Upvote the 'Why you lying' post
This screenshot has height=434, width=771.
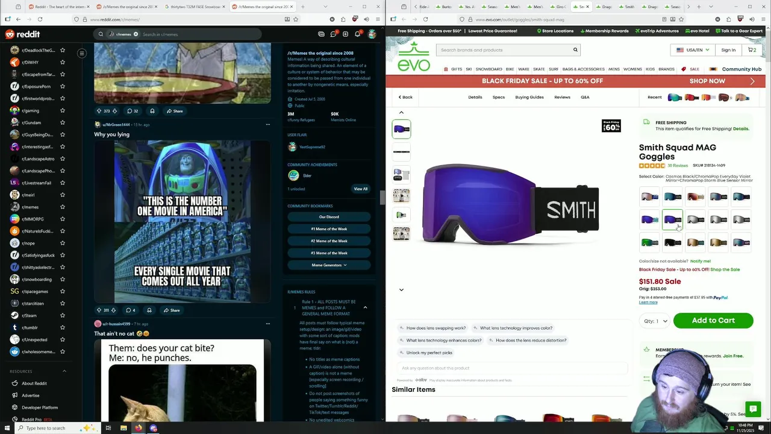click(99, 310)
